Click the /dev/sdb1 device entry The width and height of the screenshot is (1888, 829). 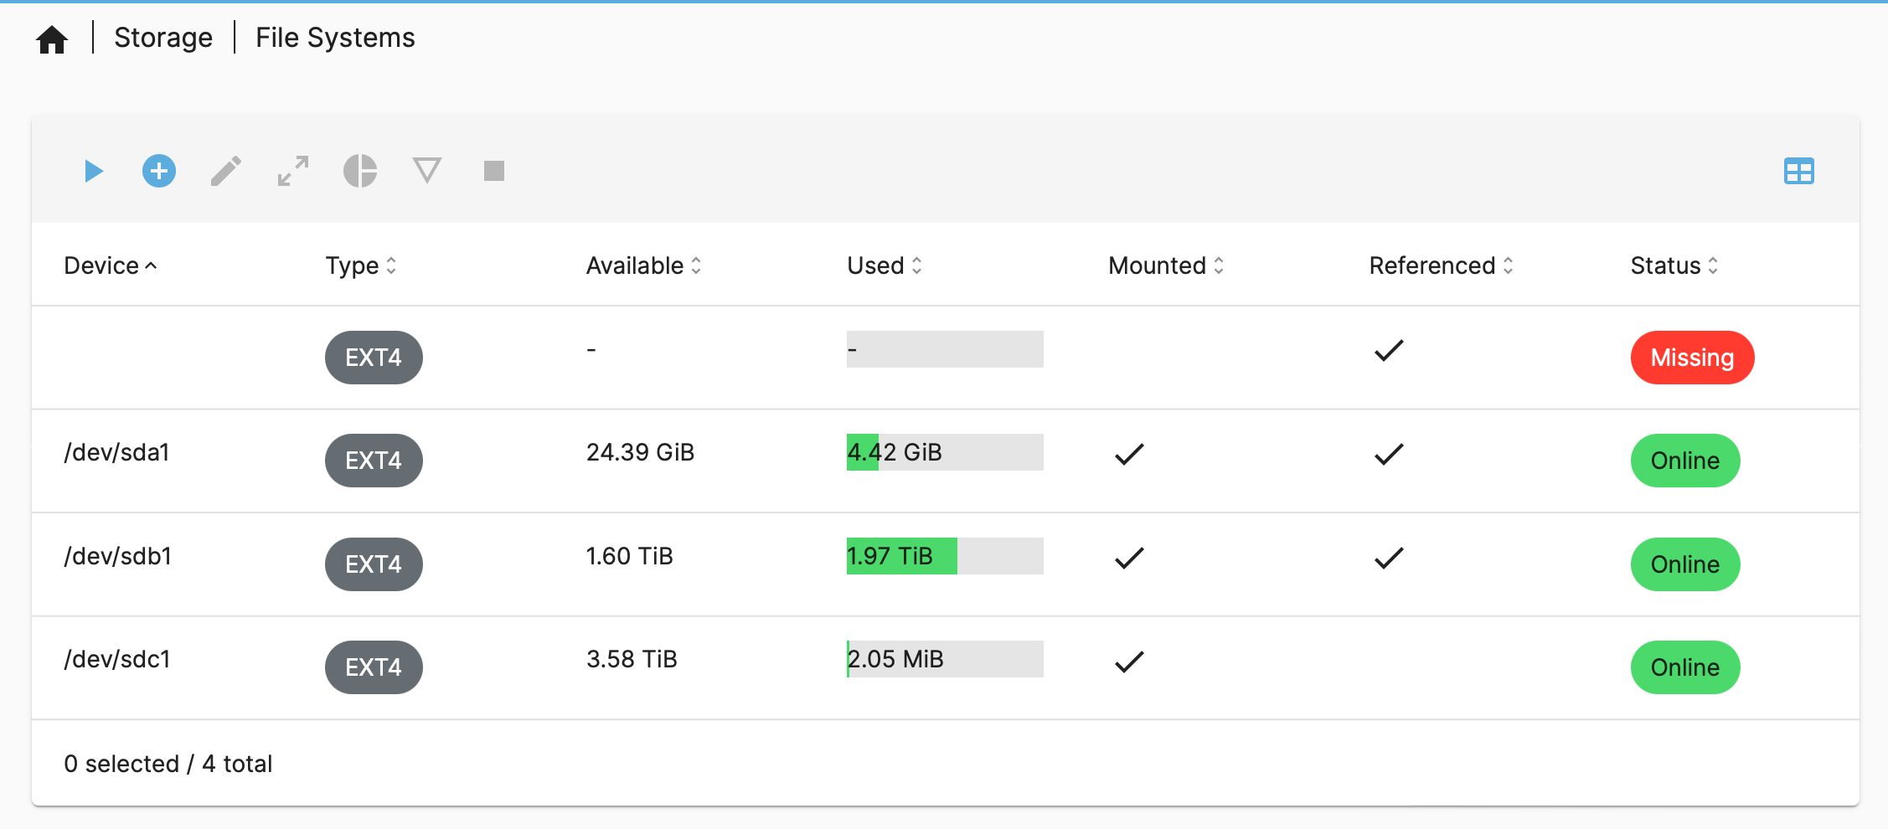[118, 556]
